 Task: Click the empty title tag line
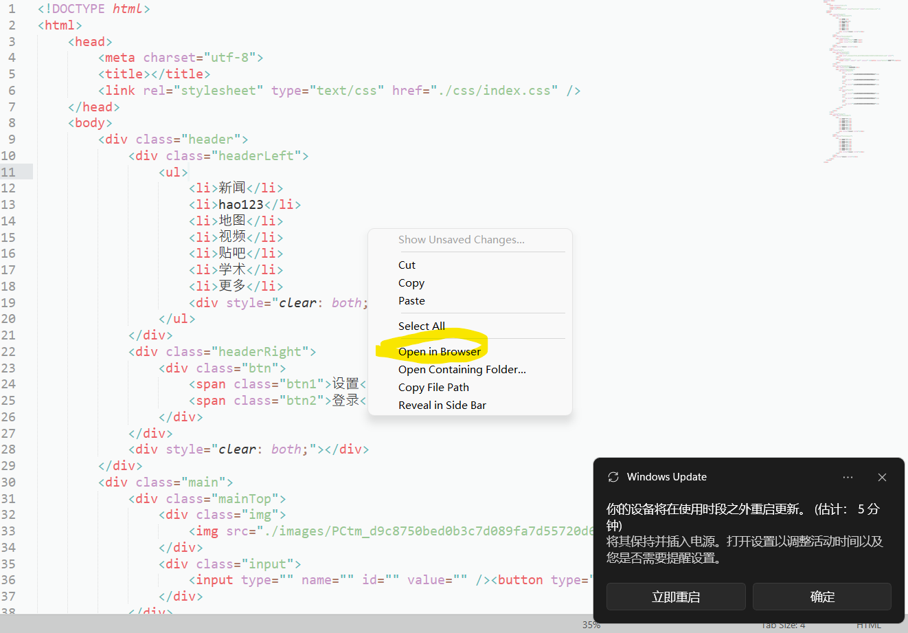click(x=155, y=74)
